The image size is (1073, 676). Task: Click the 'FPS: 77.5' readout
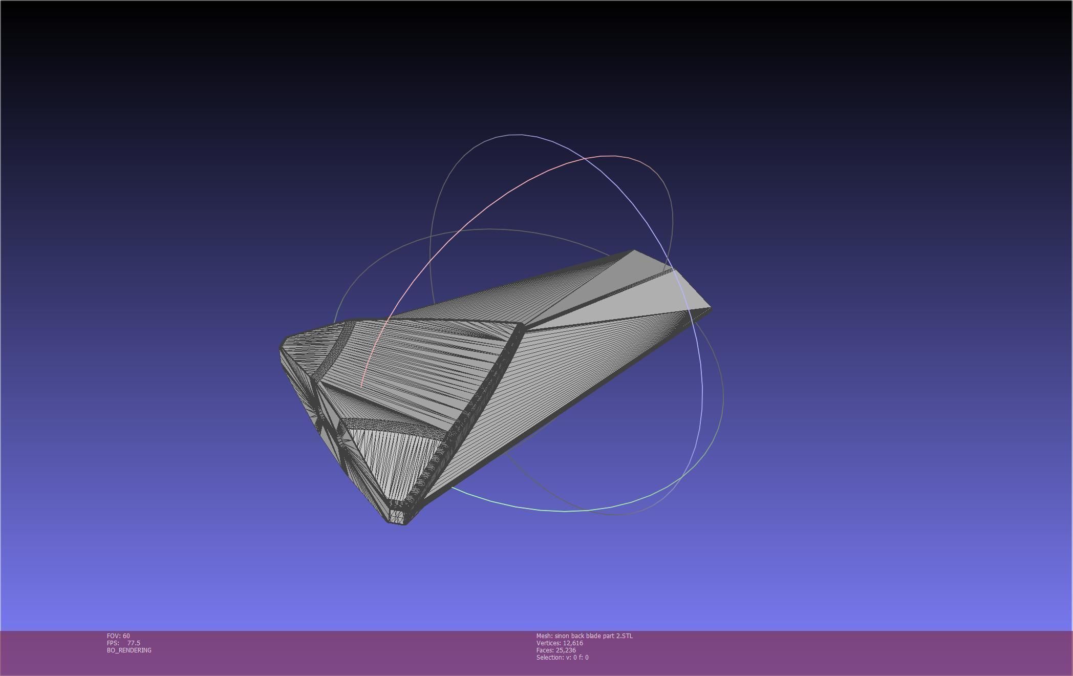(123, 643)
